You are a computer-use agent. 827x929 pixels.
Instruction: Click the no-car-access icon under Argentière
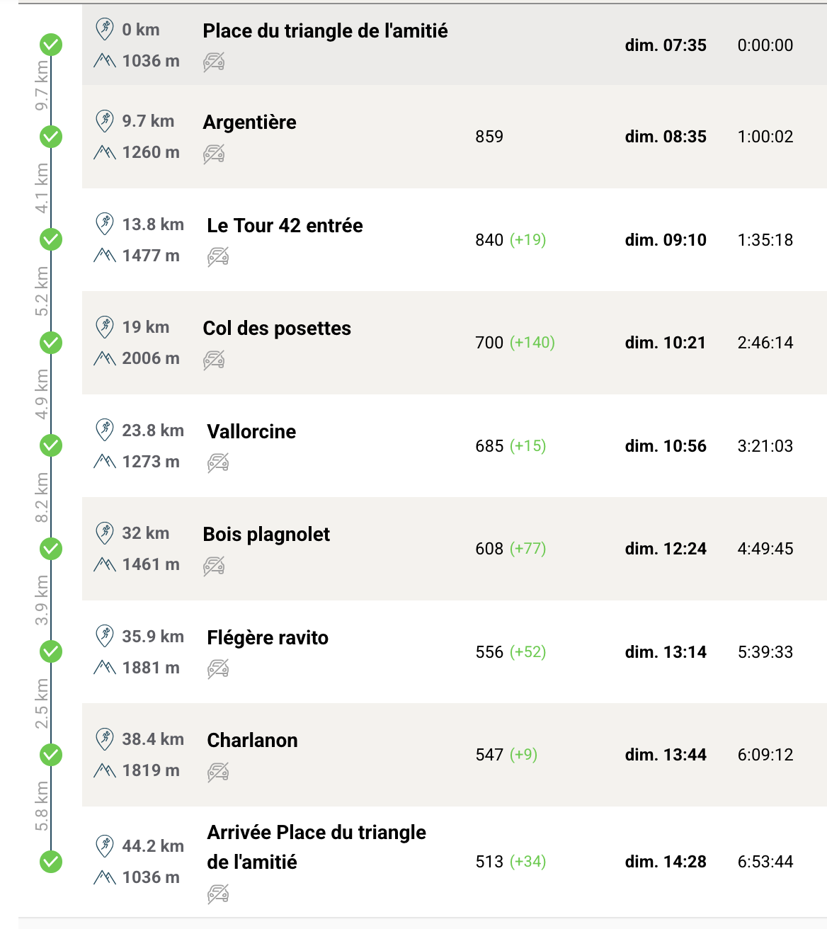(214, 154)
